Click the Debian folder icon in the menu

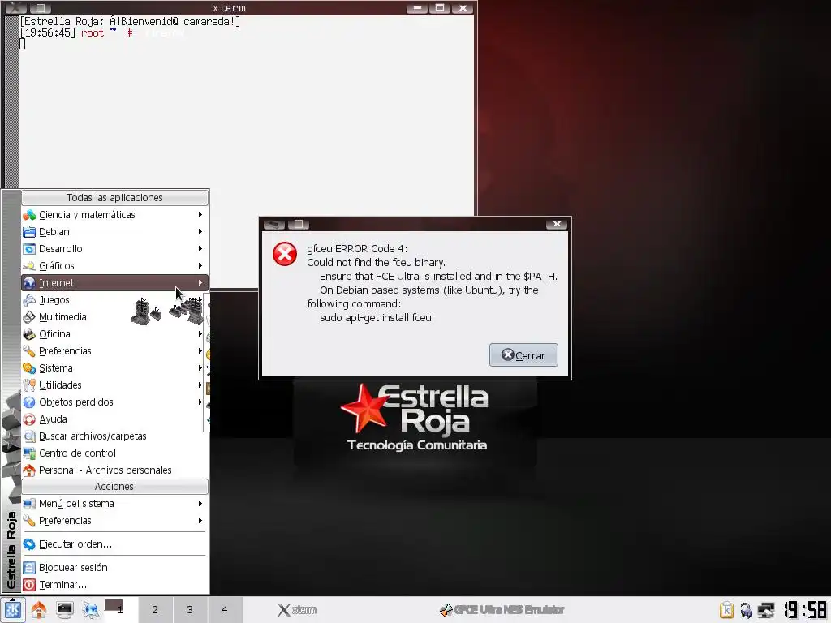pyautogui.click(x=29, y=232)
